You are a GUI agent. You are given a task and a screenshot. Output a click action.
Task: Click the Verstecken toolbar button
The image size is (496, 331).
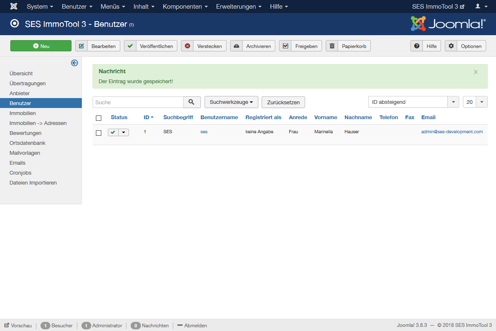pos(204,46)
